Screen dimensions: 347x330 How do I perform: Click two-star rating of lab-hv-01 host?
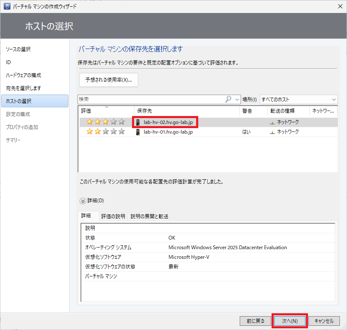pyautogui.click(x=106, y=131)
